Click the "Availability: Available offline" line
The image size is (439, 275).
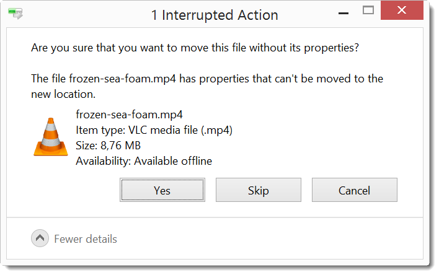pyautogui.click(x=144, y=161)
